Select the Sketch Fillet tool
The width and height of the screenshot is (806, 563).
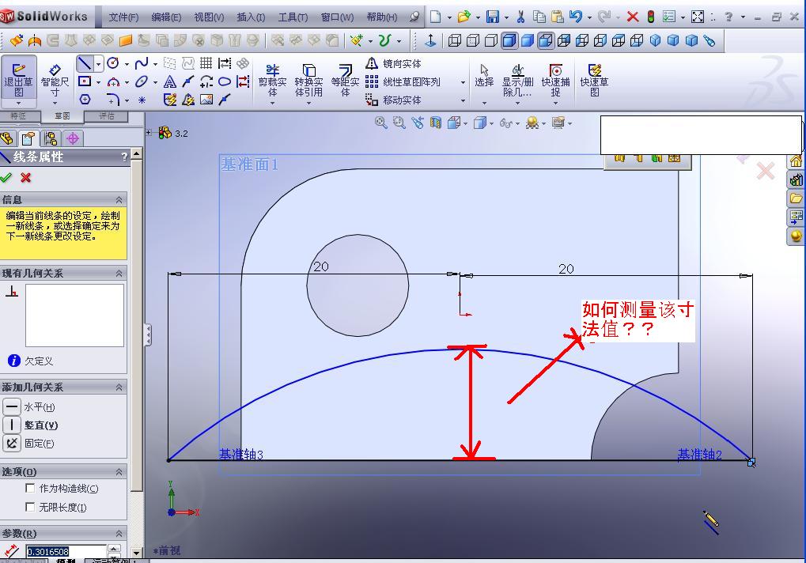tap(113, 99)
